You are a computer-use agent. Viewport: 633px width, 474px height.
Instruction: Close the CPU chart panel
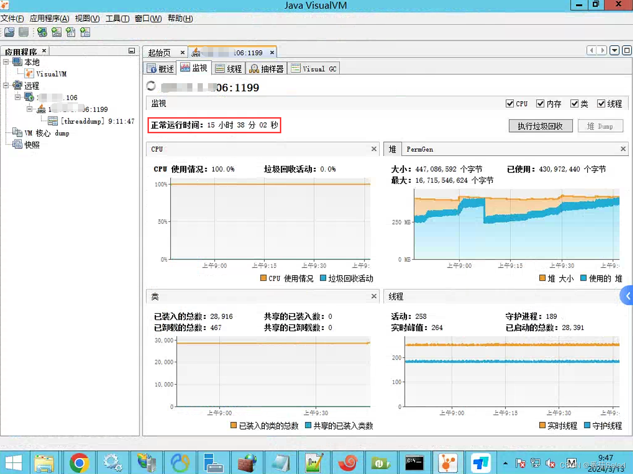click(374, 149)
